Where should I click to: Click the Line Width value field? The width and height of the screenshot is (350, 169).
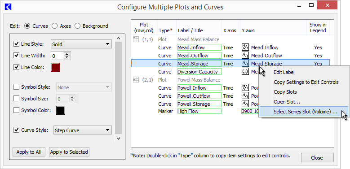[x=58, y=56]
